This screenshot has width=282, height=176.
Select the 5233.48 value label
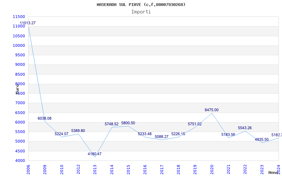pyautogui.click(x=145, y=134)
